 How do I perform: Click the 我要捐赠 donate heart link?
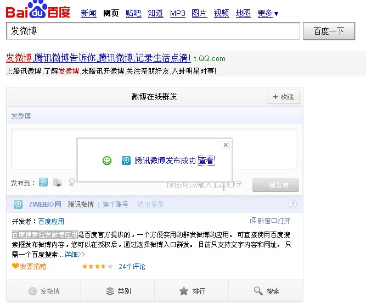(29, 266)
